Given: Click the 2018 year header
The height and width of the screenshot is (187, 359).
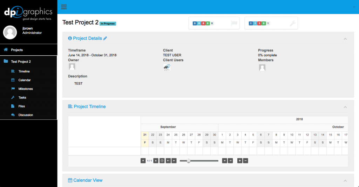Looking at the screenshot, I should (x=299, y=119).
